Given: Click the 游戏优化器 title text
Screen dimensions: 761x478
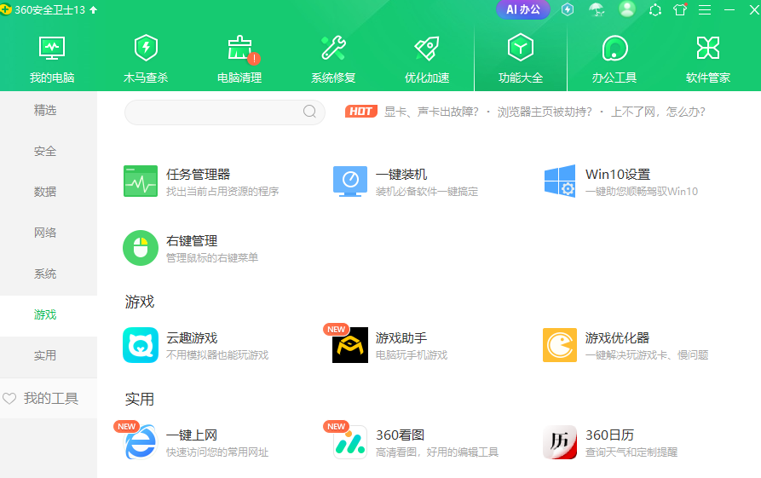Looking at the screenshot, I should click(x=617, y=337).
